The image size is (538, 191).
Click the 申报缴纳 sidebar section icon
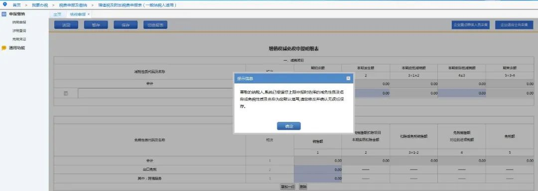point(4,14)
